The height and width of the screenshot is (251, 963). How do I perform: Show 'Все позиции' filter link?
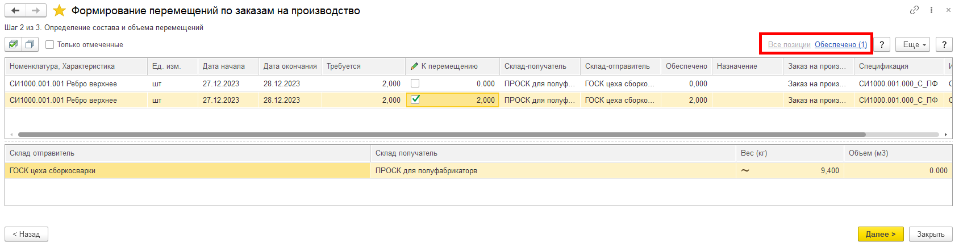[x=789, y=44]
